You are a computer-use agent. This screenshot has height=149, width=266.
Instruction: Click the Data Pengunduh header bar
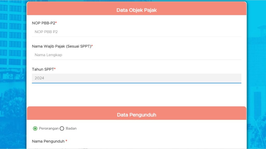136,115
